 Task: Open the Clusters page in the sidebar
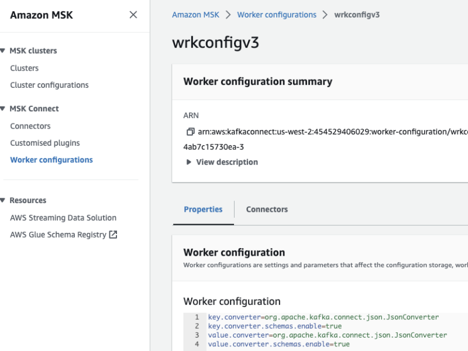coord(24,68)
